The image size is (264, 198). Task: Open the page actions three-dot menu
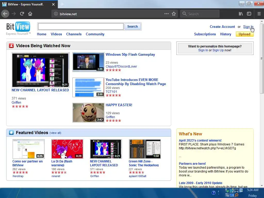coord(166,14)
